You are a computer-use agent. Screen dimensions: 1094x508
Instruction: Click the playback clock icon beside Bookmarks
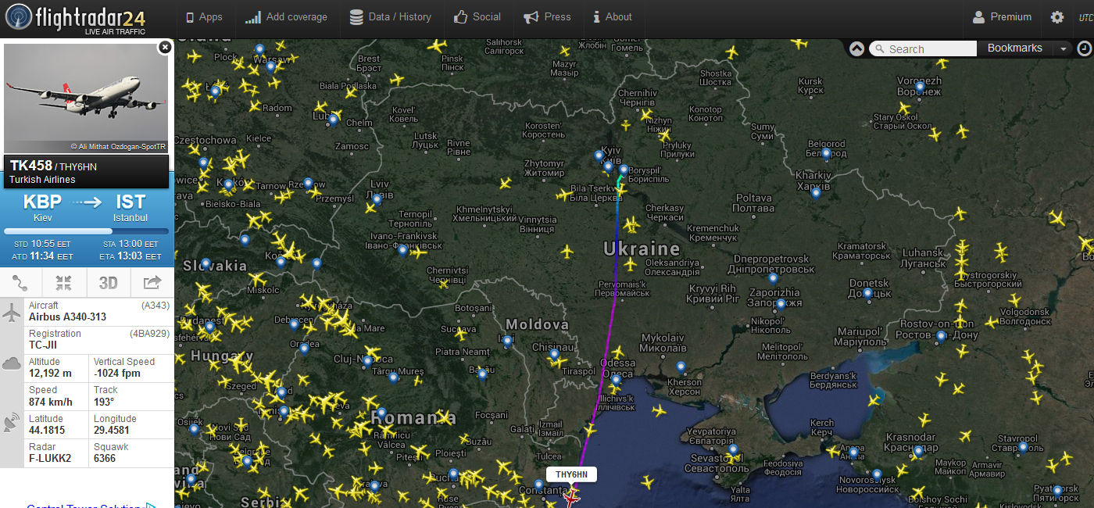coord(1085,48)
